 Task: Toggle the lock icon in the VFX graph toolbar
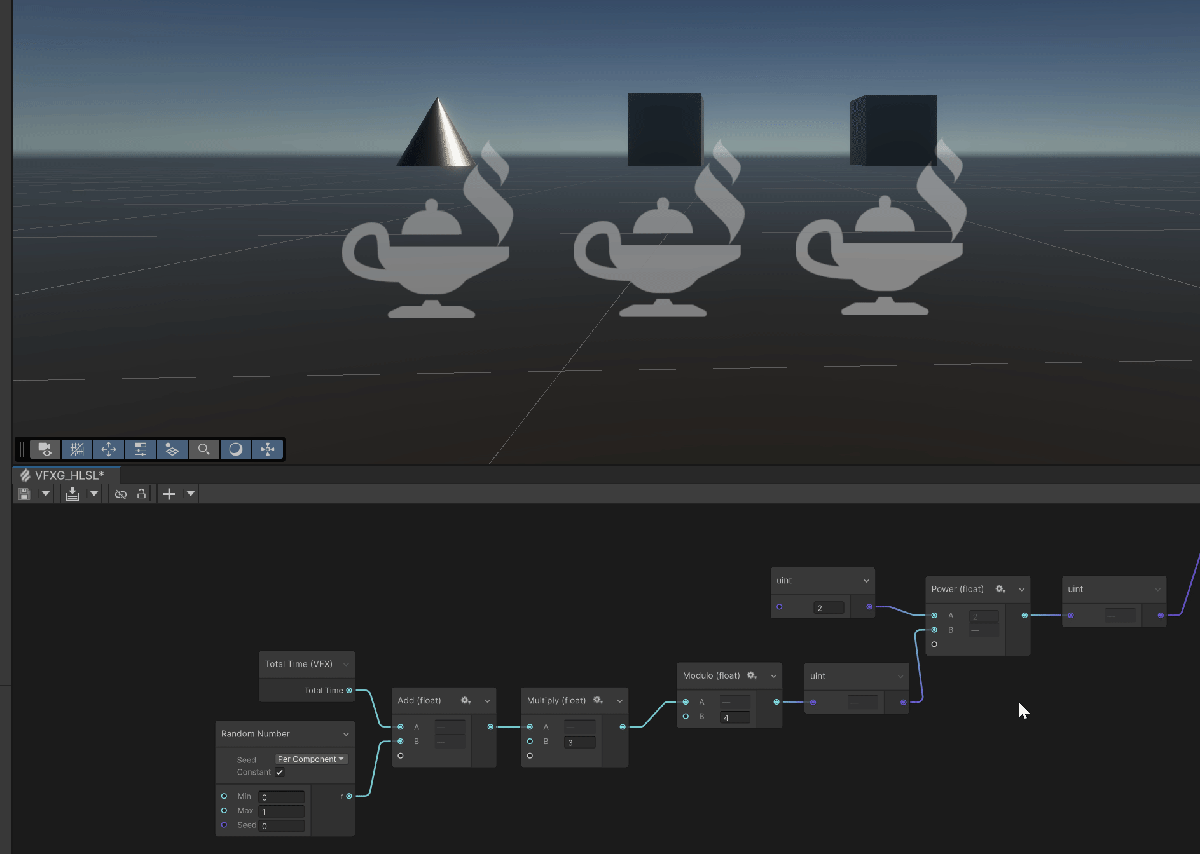[x=141, y=494]
